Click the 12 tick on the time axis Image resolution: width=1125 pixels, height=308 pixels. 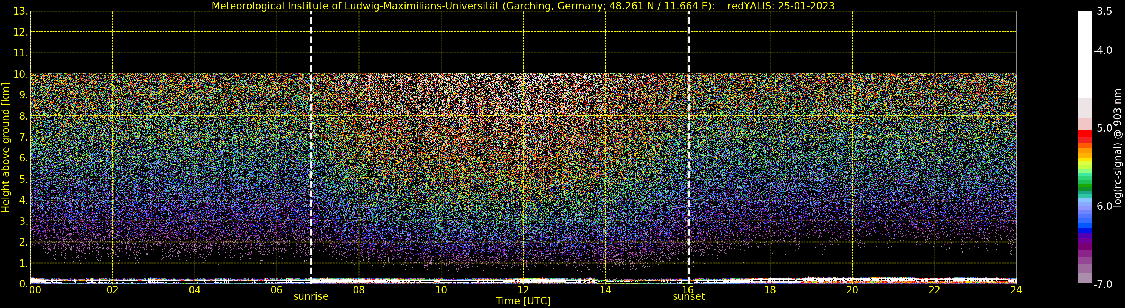click(523, 290)
